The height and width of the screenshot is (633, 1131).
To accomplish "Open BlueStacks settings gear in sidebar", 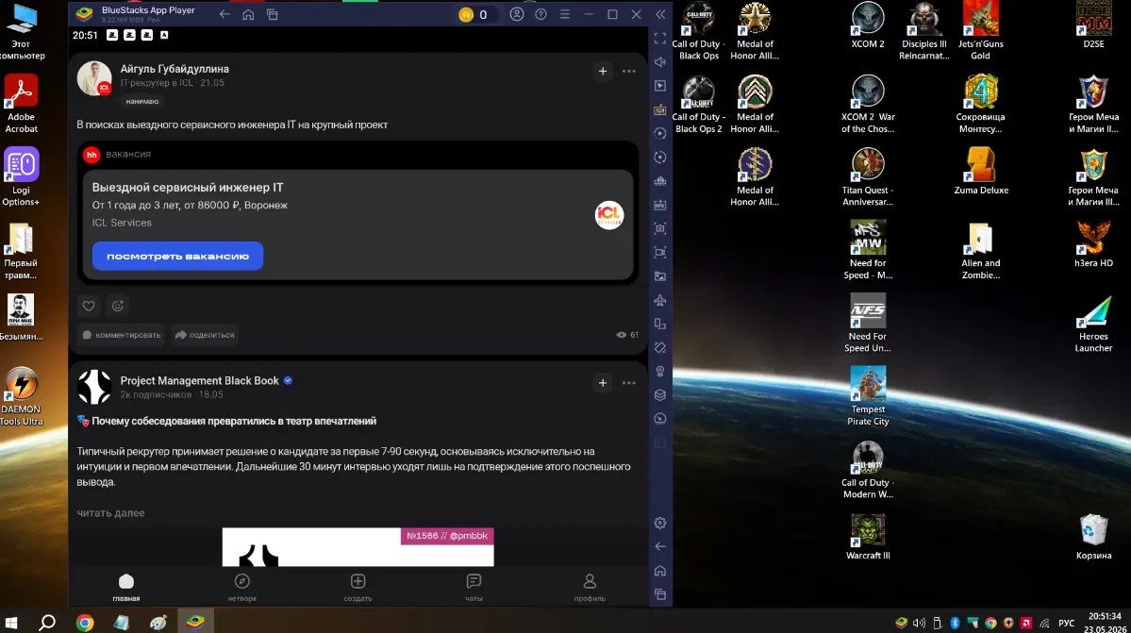I will (x=660, y=523).
